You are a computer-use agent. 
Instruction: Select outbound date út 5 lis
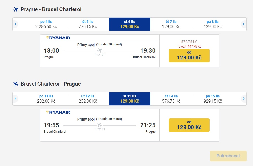pyautogui.click(x=88, y=24)
